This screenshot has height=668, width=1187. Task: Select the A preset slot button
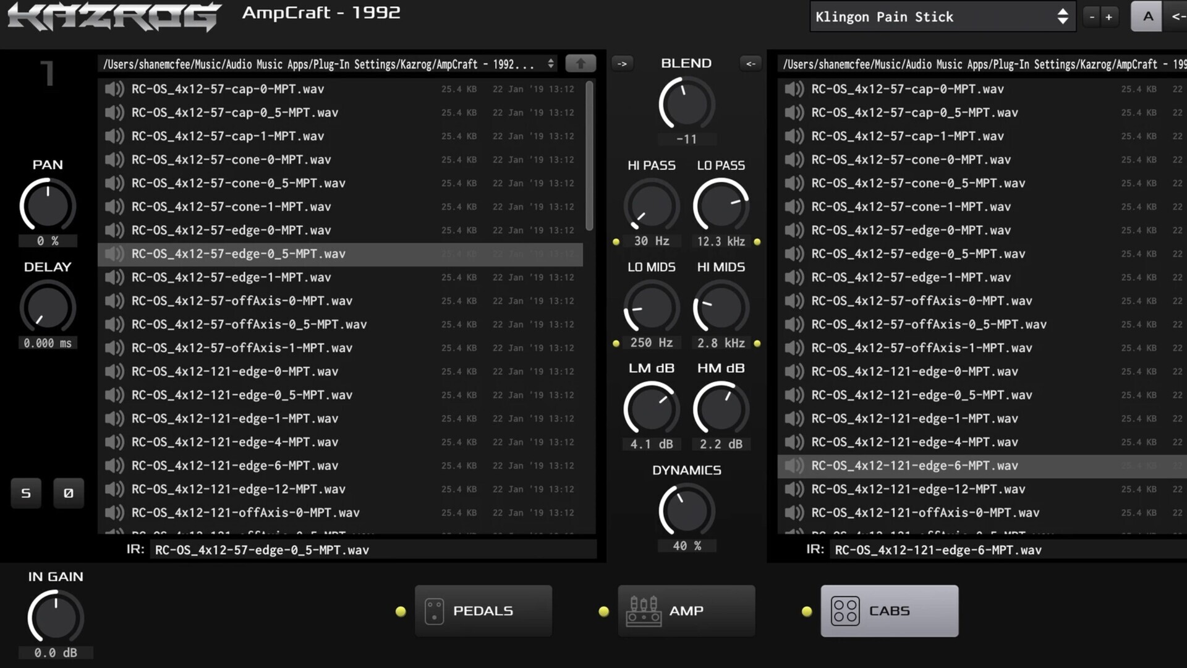coord(1147,17)
